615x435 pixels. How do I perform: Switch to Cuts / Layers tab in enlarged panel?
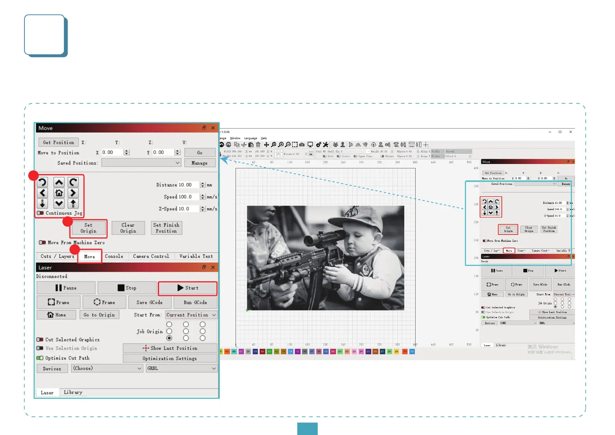[x=57, y=256]
